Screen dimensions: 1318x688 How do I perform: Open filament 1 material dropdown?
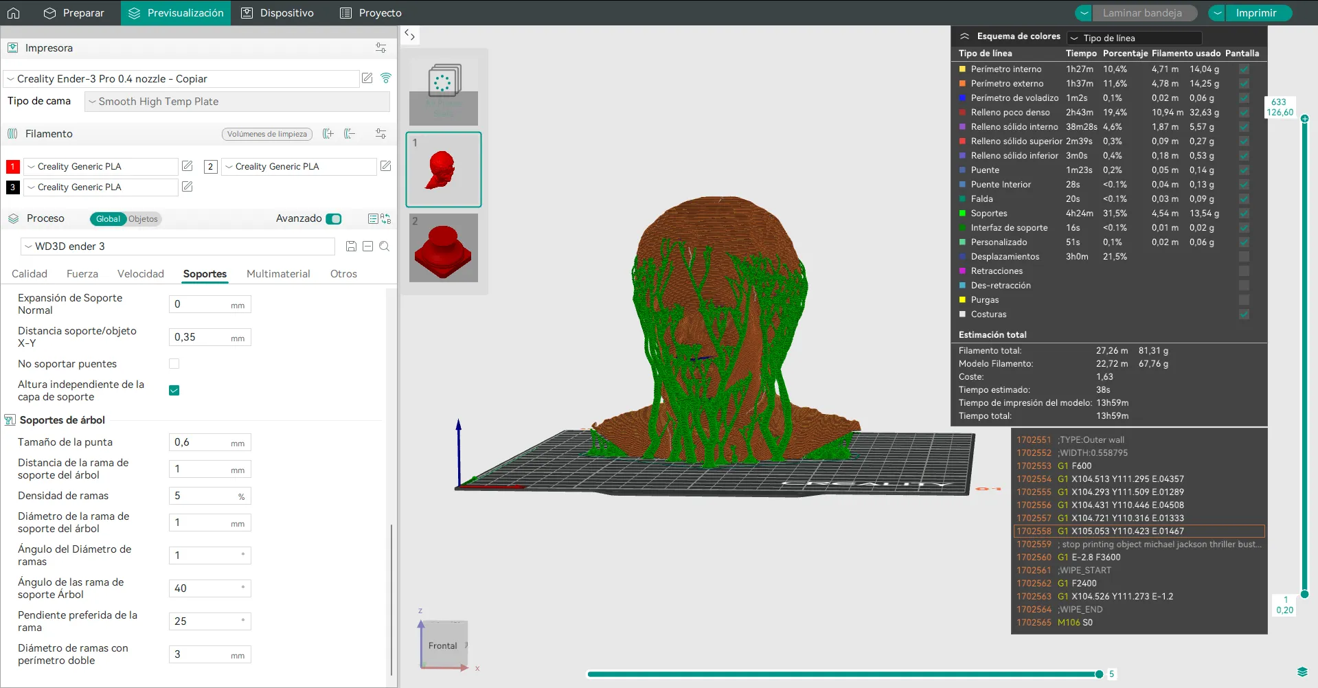point(101,167)
